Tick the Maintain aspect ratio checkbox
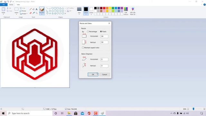 point(83,48)
